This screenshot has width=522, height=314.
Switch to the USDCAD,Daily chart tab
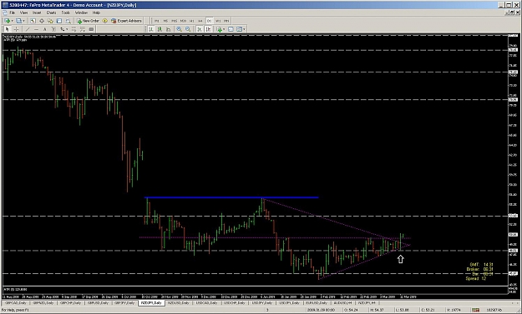tap(206, 302)
